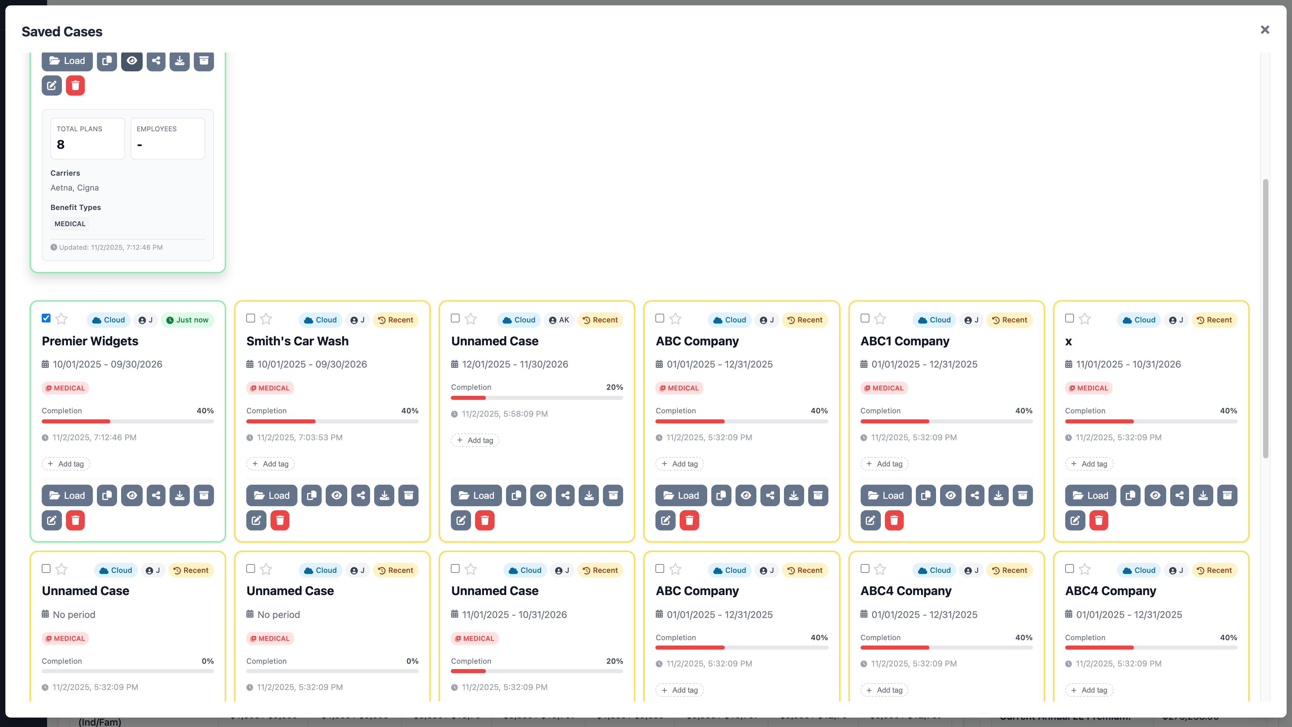
Task: Uncheck the Premier Widgets selection checkbox
Action: coord(46,318)
